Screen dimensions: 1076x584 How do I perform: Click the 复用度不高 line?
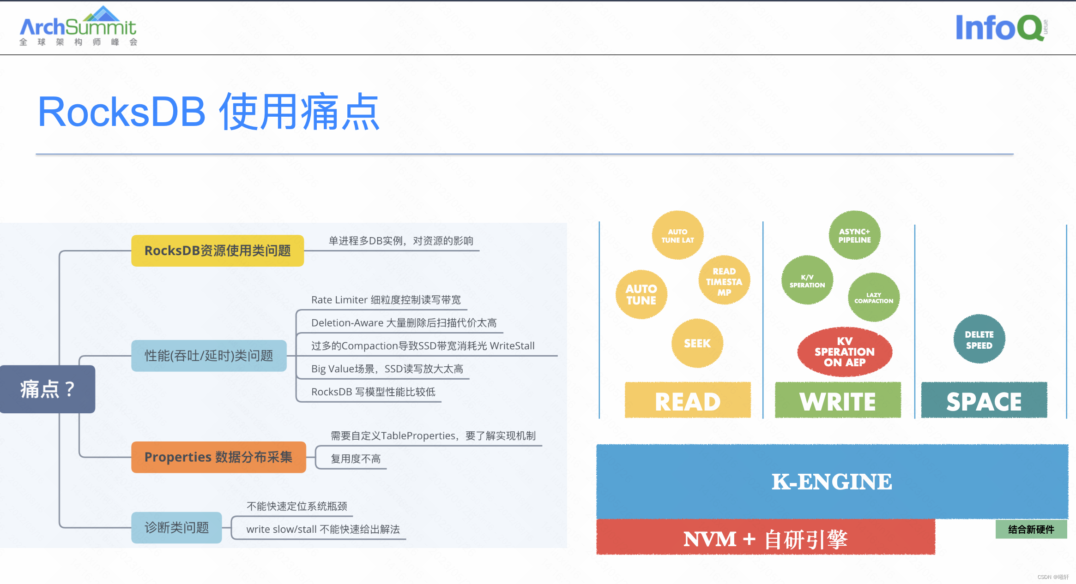click(x=356, y=459)
